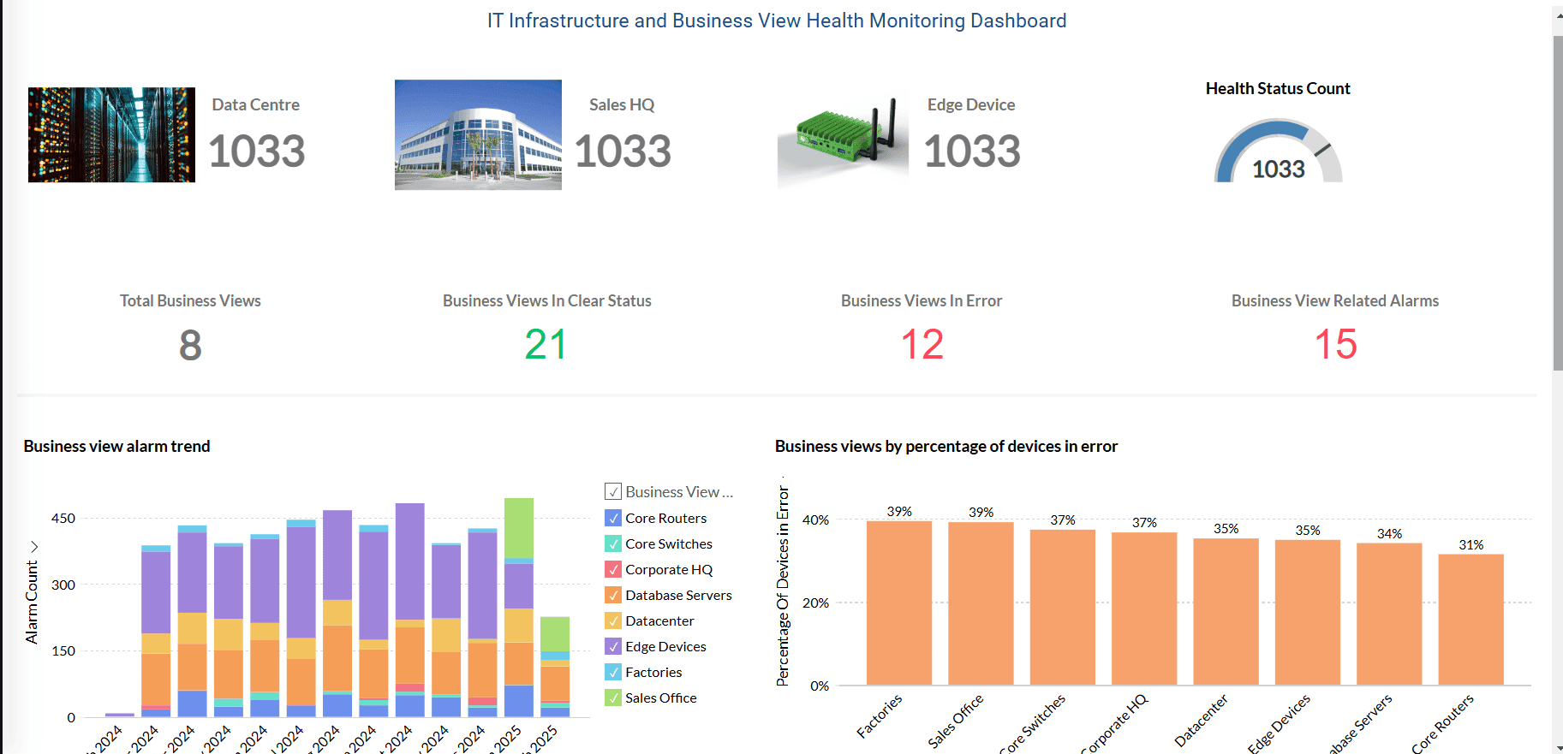Expand the arrow above Alarm Count axis
Screen dimensions: 1563x754
(34, 546)
